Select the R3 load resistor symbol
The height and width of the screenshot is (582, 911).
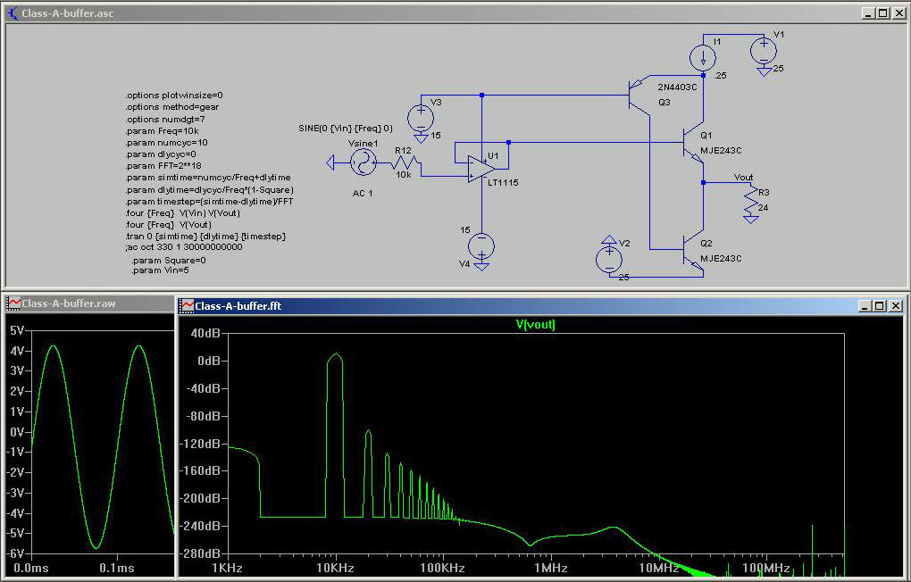tap(751, 201)
